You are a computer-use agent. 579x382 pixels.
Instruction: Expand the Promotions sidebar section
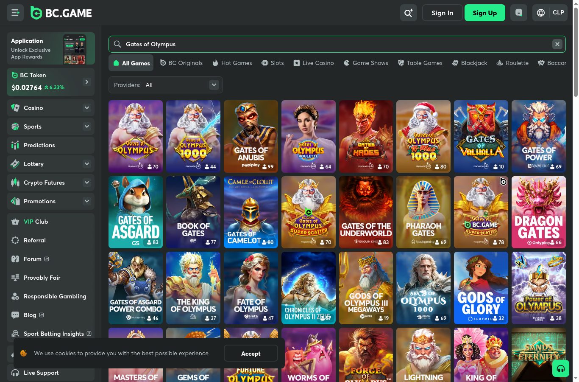[x=87, y=201]
